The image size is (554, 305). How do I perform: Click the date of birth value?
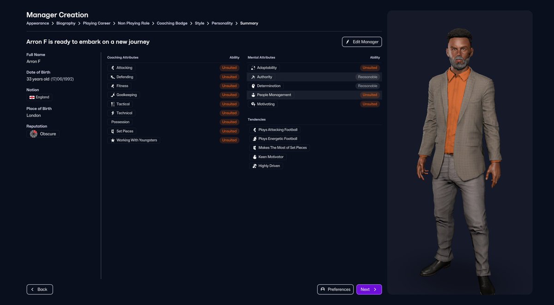pyautogui.click(x=50, y=79)
